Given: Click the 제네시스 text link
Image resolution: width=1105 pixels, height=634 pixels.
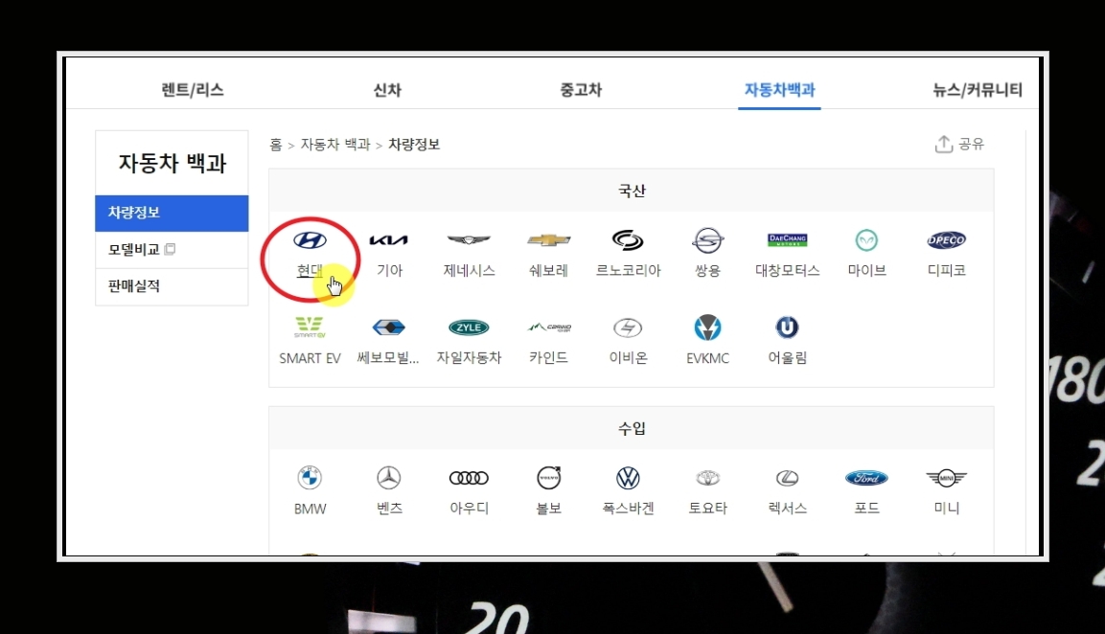Looking at the screenshot, I should tap(469, 270).
